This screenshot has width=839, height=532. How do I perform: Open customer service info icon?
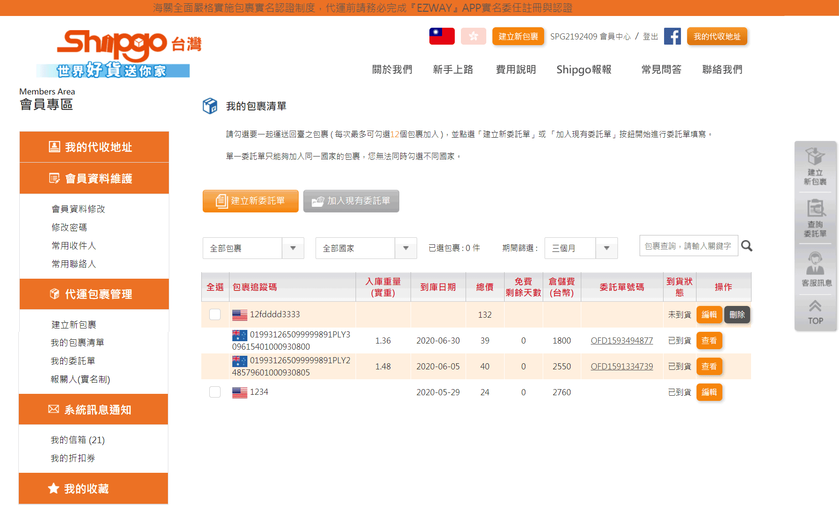815,269
